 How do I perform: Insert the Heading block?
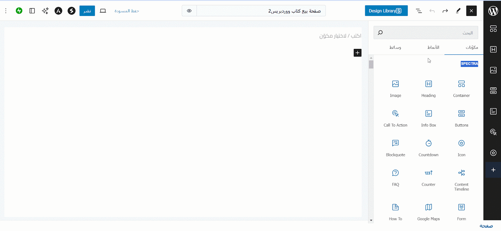[428, 88]
